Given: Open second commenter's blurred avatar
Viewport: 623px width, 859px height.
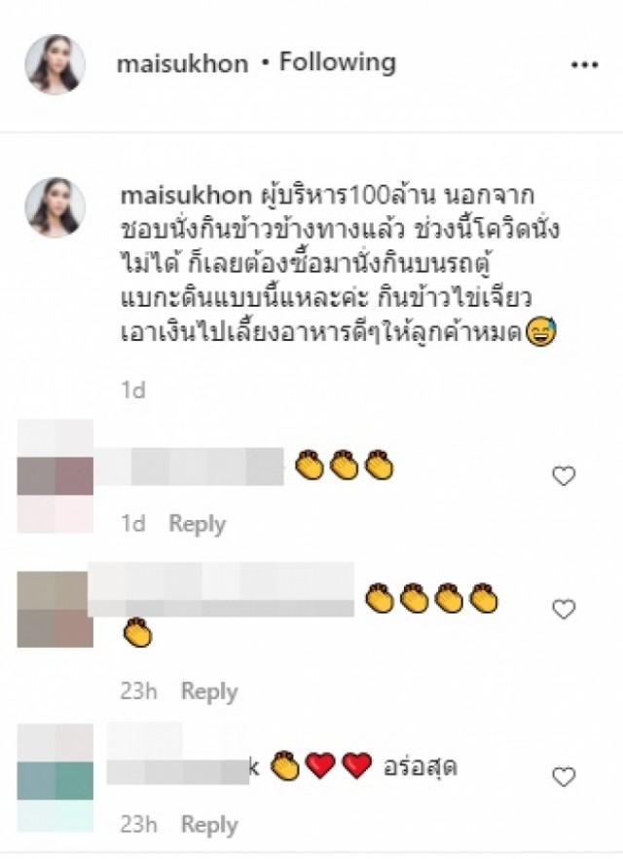Looking at the screenshot, I should 55,610.
